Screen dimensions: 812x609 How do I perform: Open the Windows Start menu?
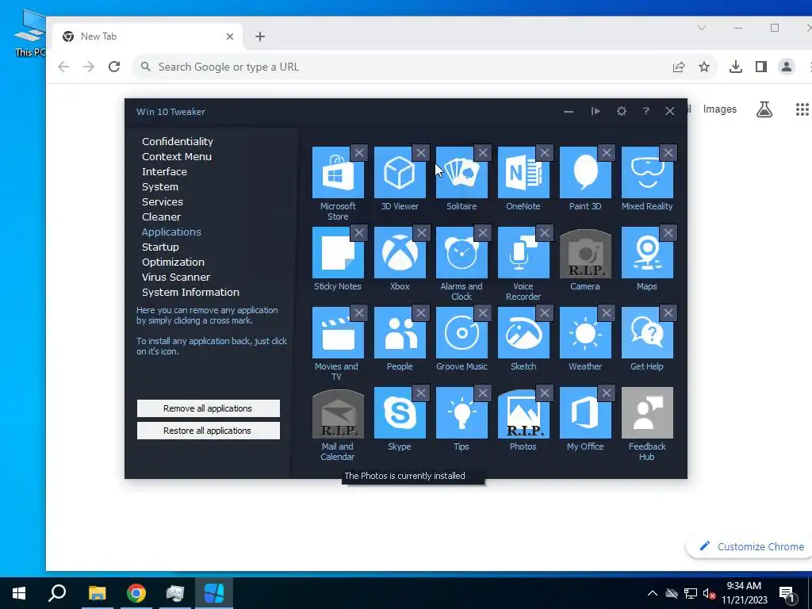19,593
